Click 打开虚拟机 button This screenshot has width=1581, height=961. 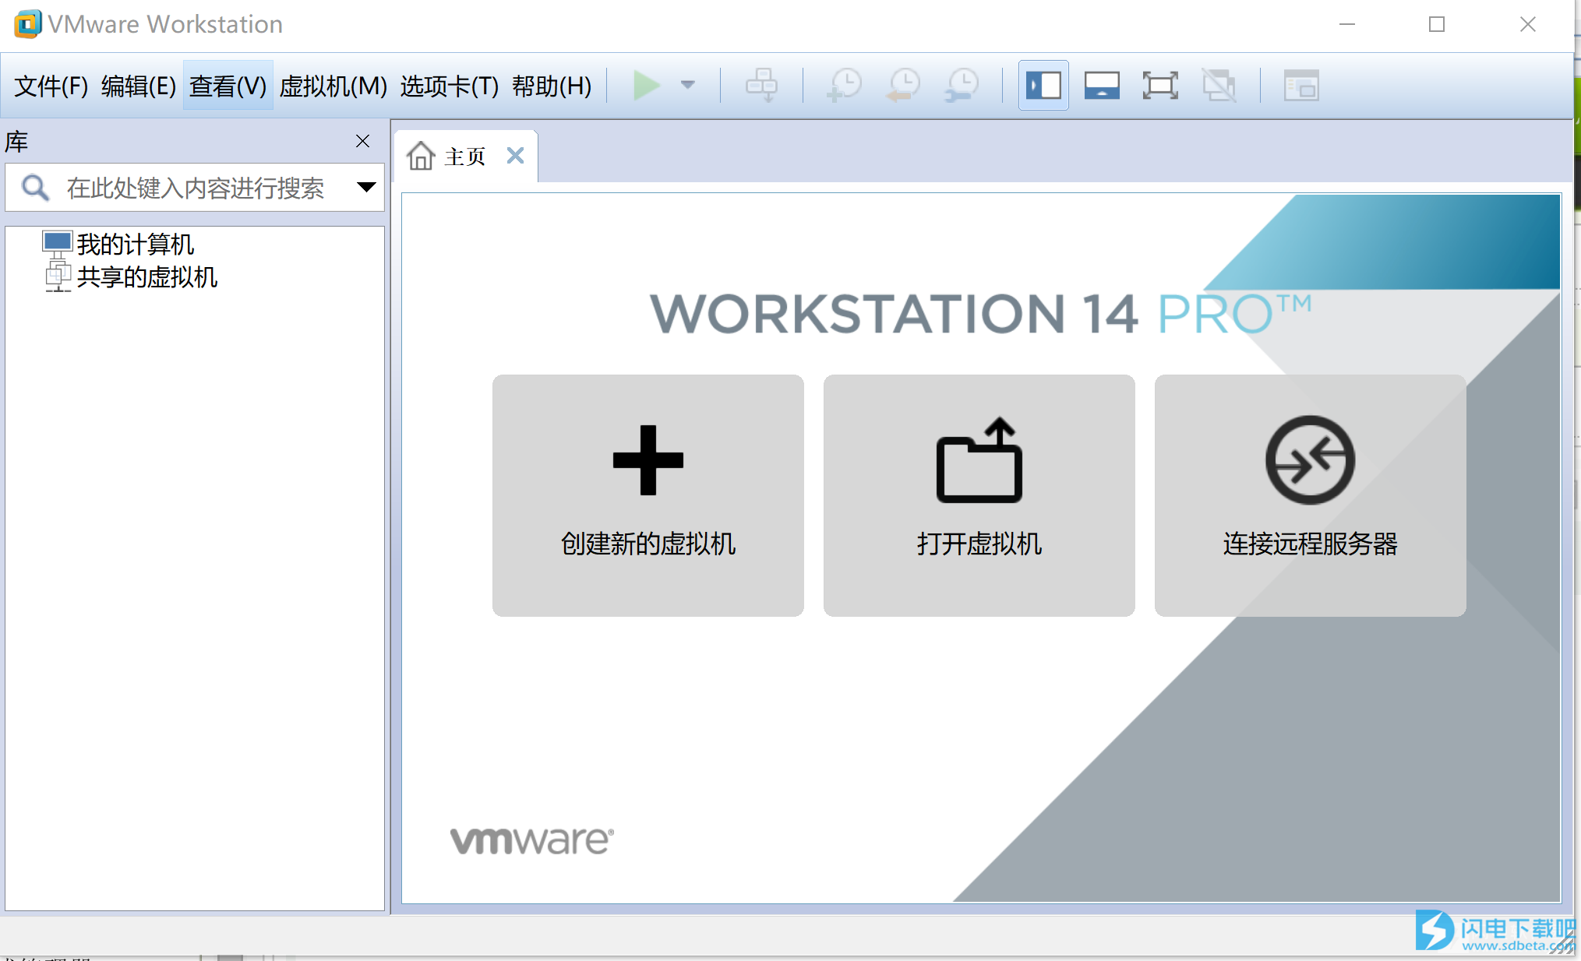[x=979, y=495]
